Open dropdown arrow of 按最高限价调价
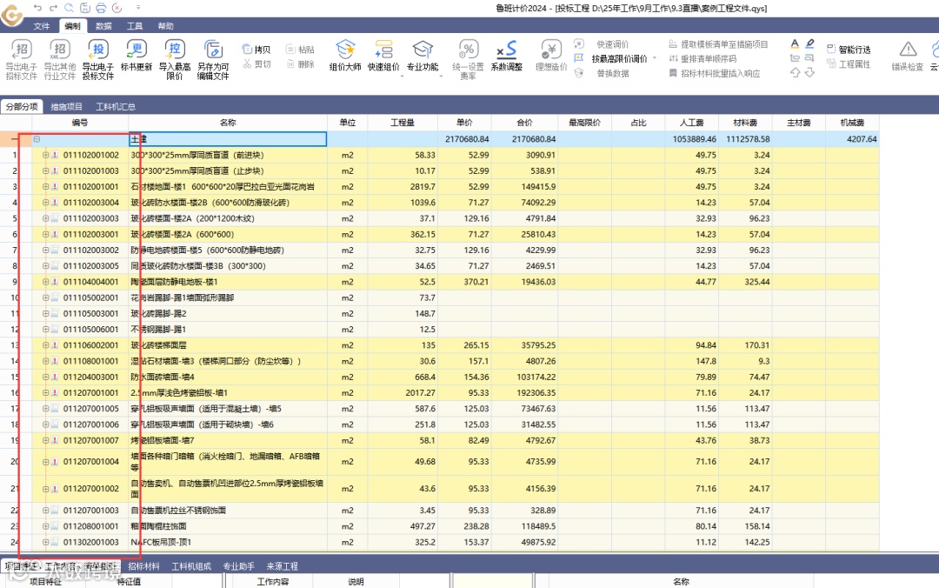 [x=655, y=59]
